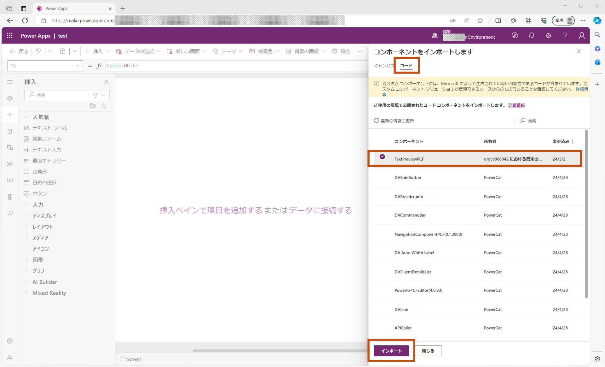Click 最新の情報に更新 refresh button
This screenshot has height=367, width=605.
point(394,121)
